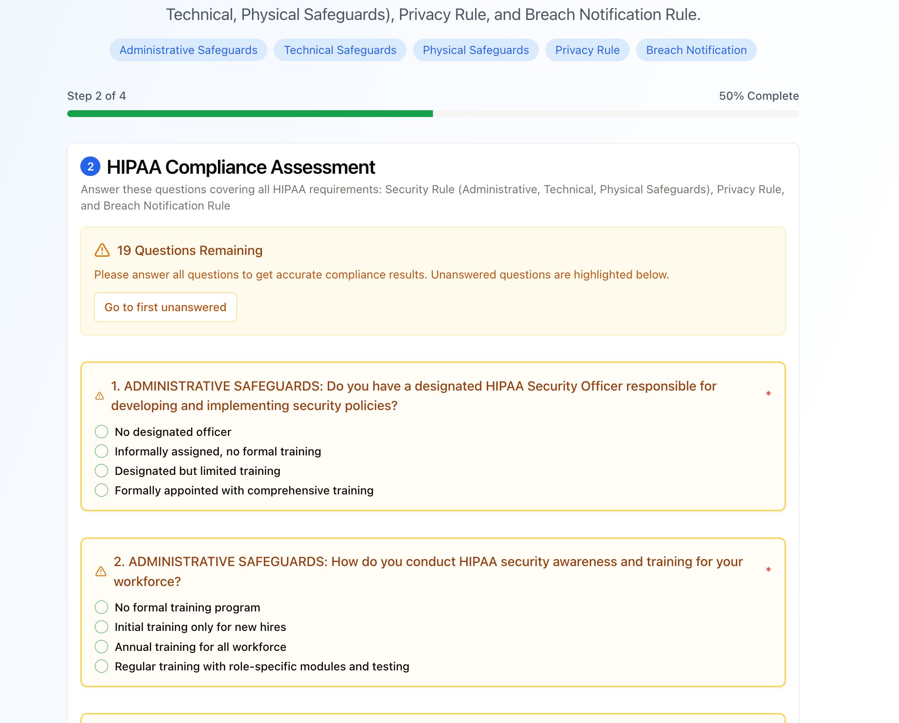This screenshot has width=899, height=723.
Task: Choose 'Regular training with role-specific modules and testing'
Action: 101,666
